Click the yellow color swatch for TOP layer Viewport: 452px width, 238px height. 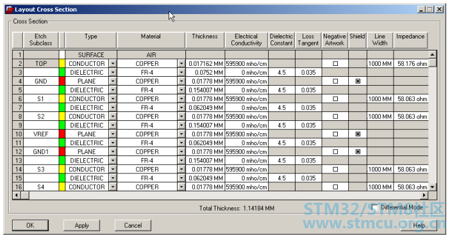click(62, 63)
